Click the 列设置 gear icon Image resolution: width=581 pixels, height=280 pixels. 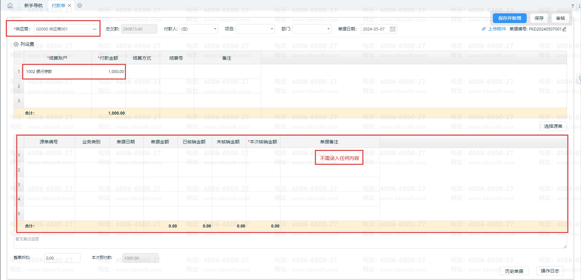(x=16, y=44)
